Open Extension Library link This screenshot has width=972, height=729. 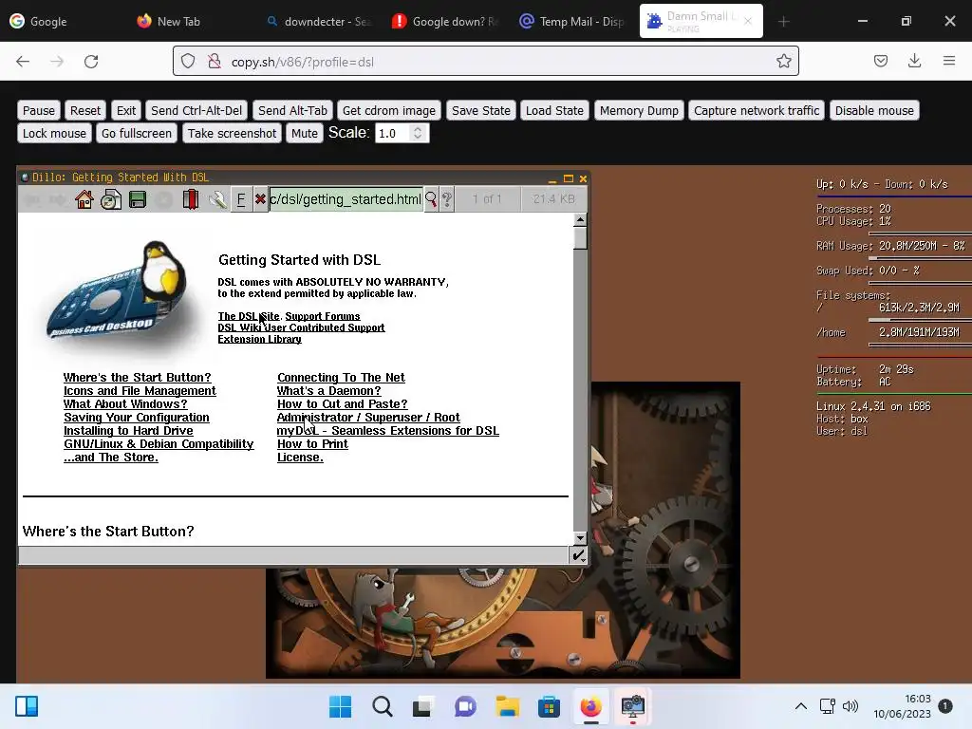pos(260,339)
